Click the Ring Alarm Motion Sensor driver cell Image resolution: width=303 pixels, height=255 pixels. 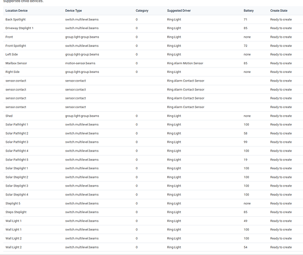coord(185,63)
